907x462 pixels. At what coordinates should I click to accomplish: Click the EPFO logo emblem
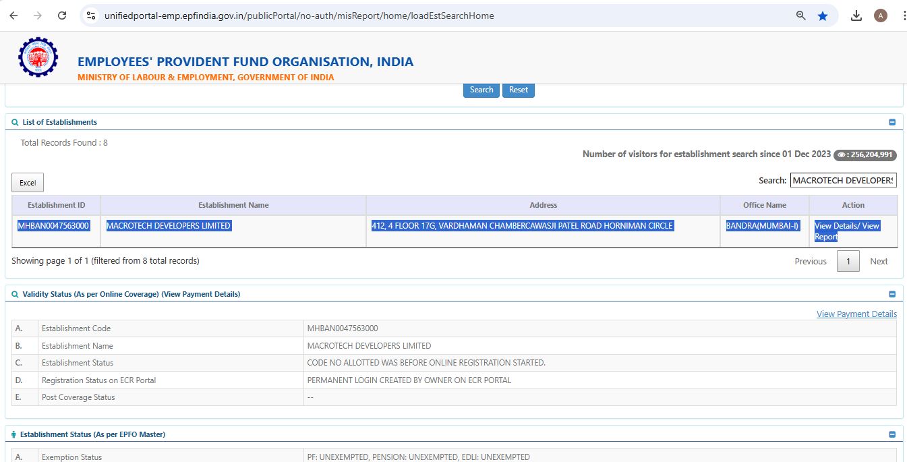(x=38, y=57)
